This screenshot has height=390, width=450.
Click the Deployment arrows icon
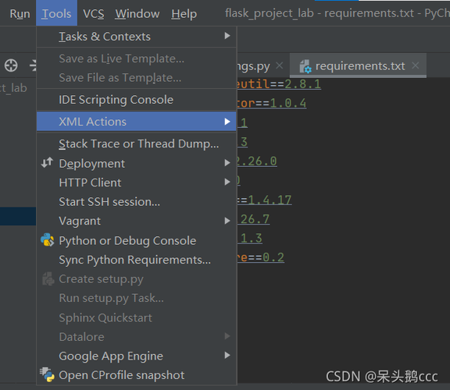click(x=48, y=162)
